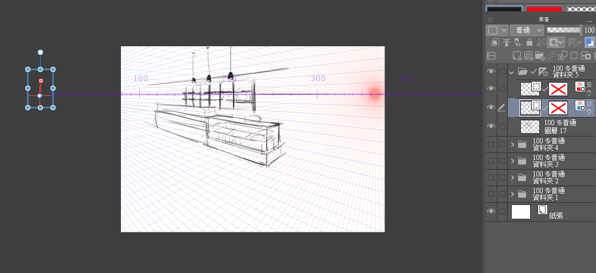Select the transparent color swatch
The image size is (596, 273).
(581, 9)
